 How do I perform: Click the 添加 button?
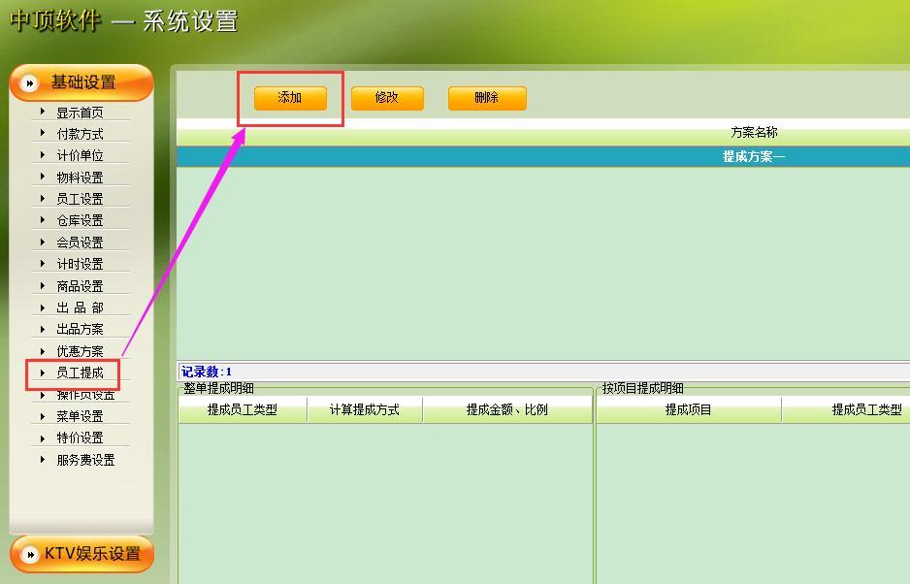290,98
